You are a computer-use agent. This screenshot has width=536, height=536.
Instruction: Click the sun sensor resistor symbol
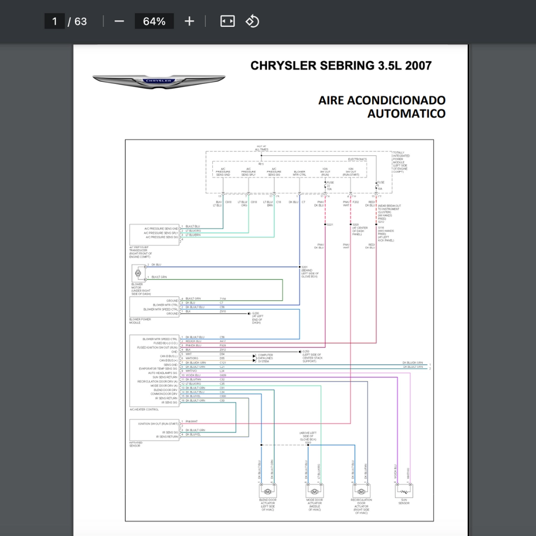pos(404,492)
